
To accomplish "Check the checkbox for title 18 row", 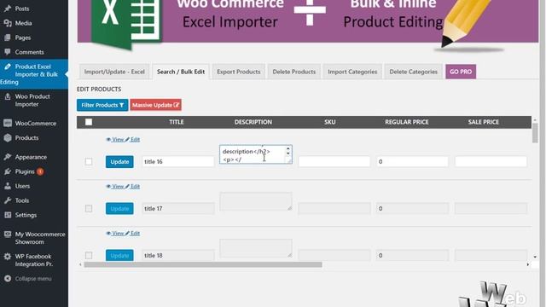I will point(89,256).
